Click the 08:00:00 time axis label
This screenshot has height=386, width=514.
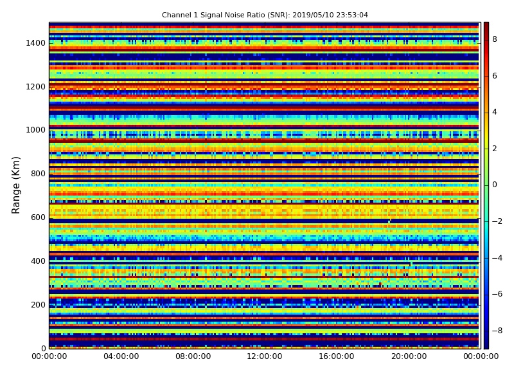click(193, 356)
